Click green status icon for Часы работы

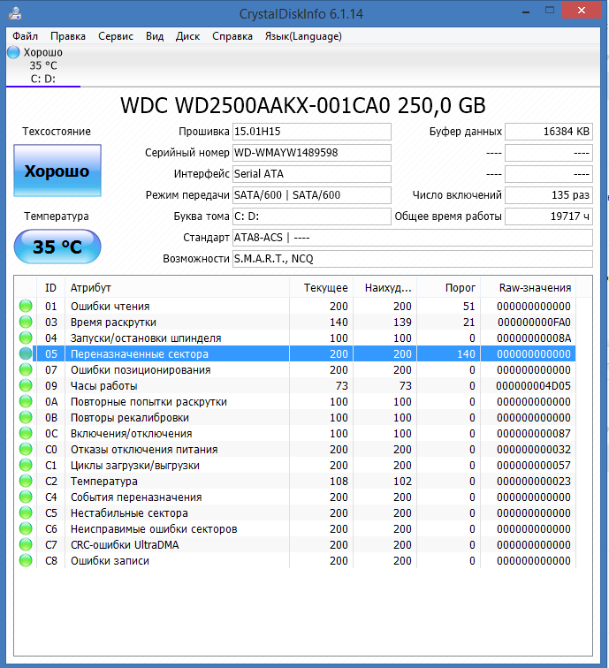(26, 385)
